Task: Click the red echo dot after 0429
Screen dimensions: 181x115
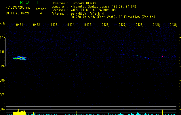Action: (x=163, y=56)
